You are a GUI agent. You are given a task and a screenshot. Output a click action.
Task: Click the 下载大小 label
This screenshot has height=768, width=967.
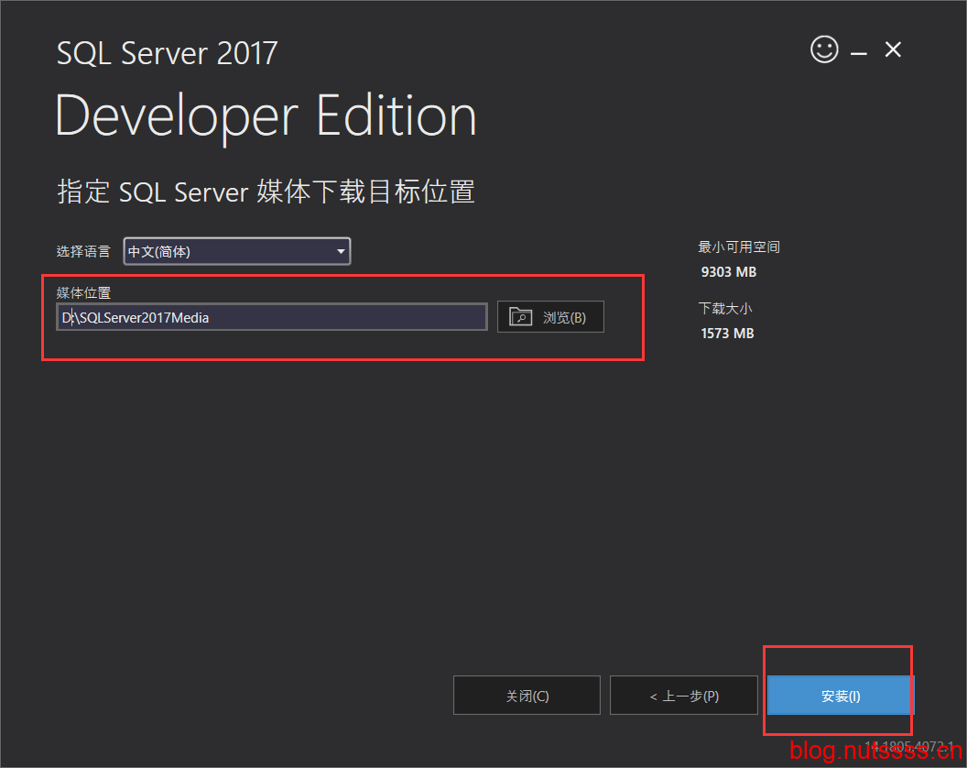tap(724, 309)
